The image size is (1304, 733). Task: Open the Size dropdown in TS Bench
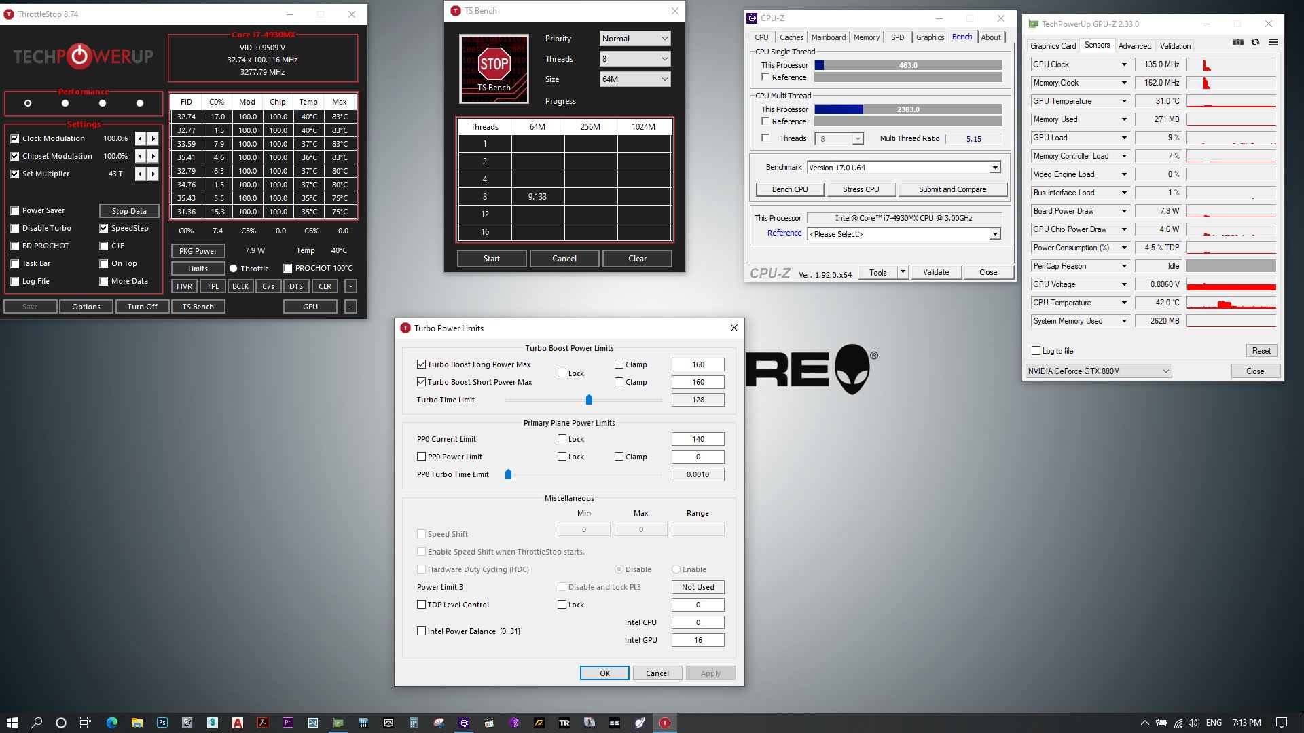(x=635, y=79)
